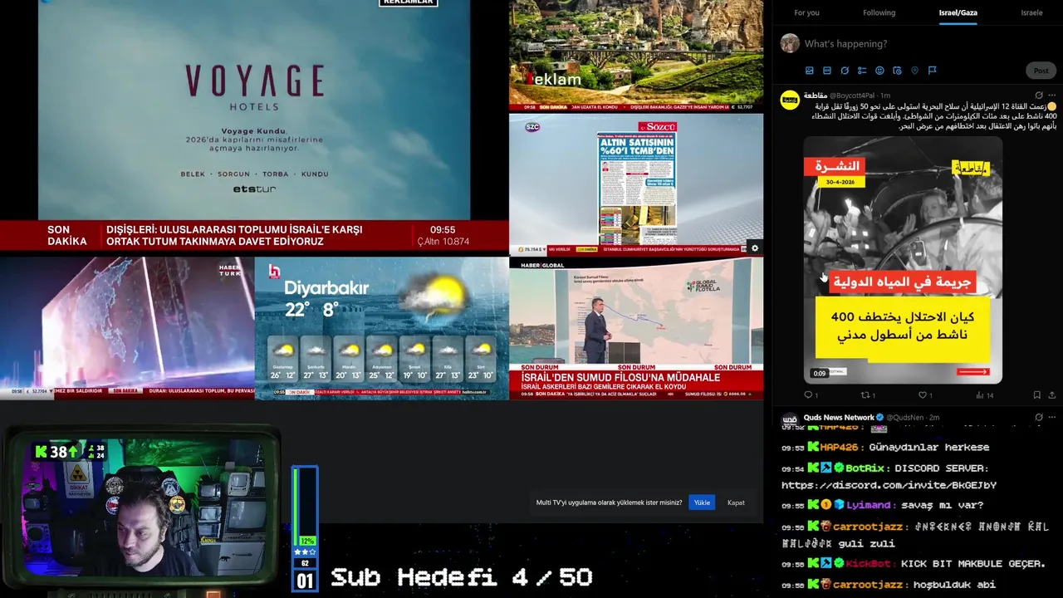Screen dimensions: 1063x598
Task: Open Quds News Network profile avatar
Action: [790, 419]
